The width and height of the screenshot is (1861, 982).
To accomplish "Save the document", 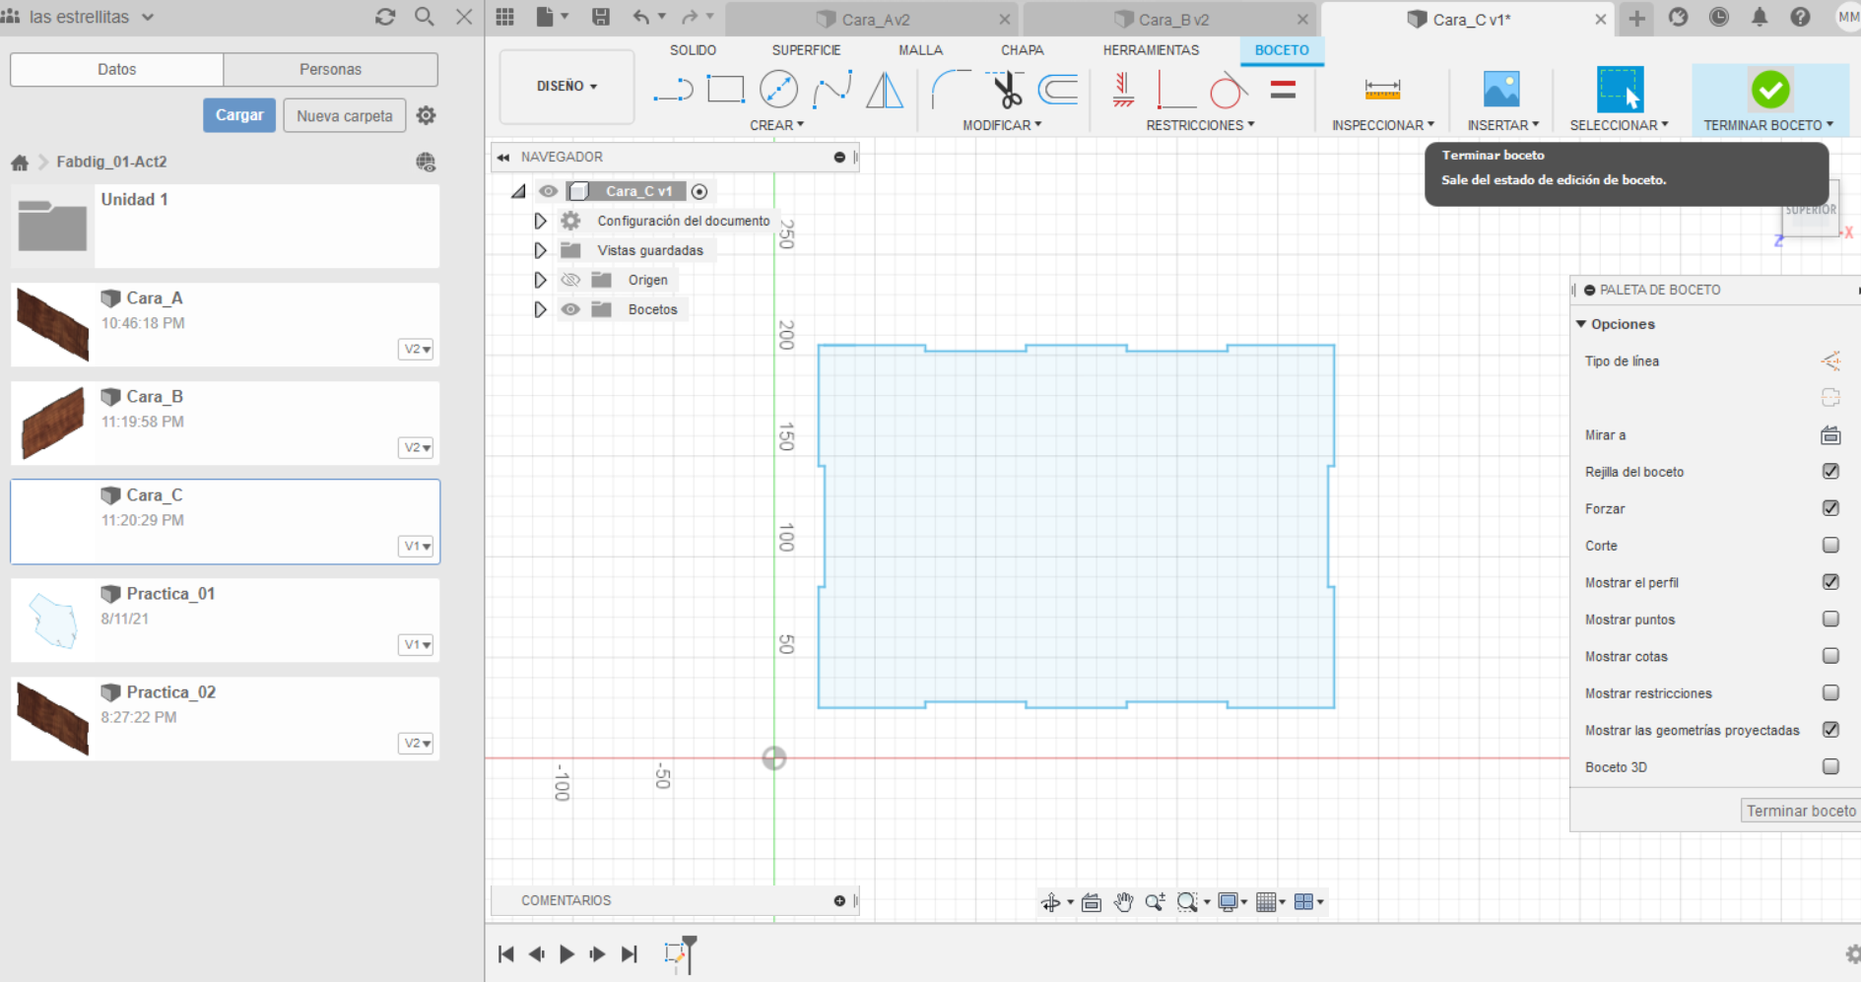I will (x=601, y=17).
